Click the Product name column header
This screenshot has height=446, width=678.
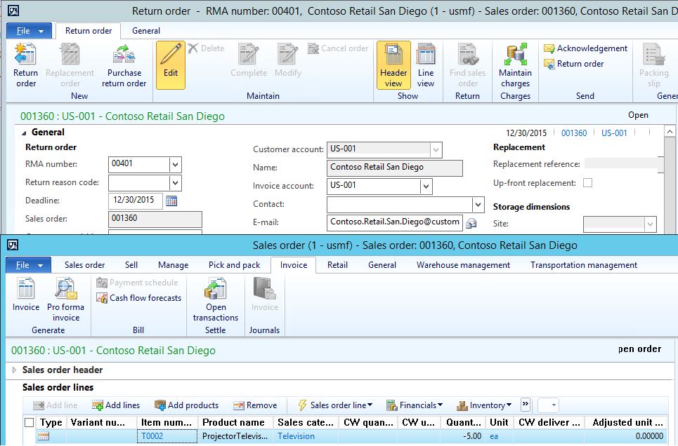pyautogui.click(x=235, y=422)
